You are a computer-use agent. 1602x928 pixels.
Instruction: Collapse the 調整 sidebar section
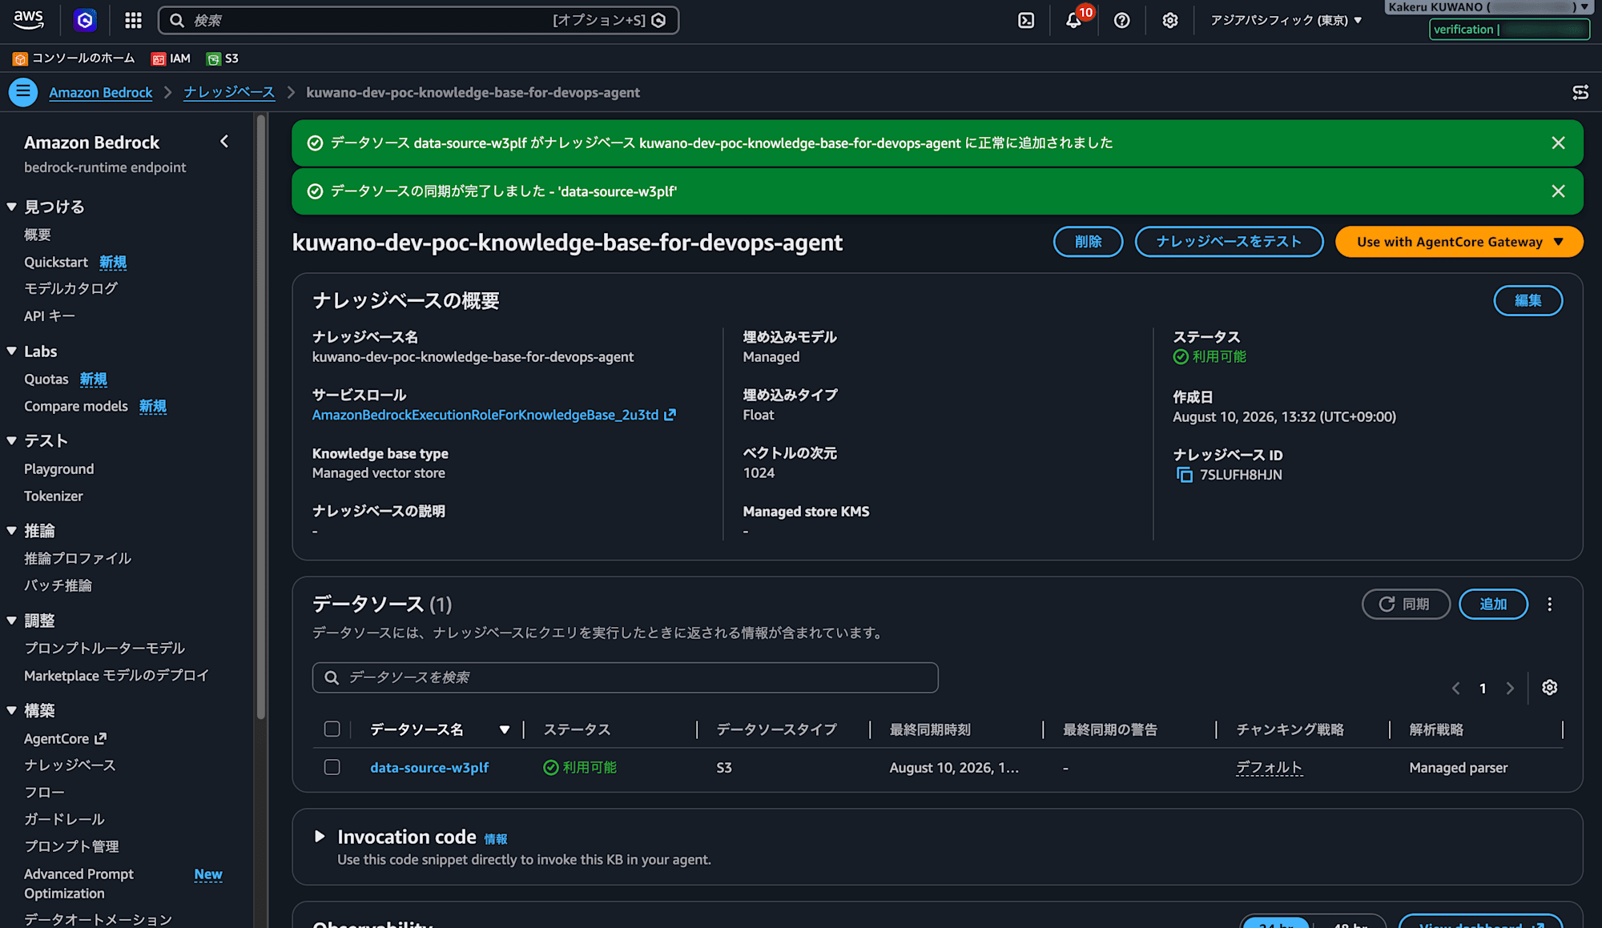(x=12, y=621)
